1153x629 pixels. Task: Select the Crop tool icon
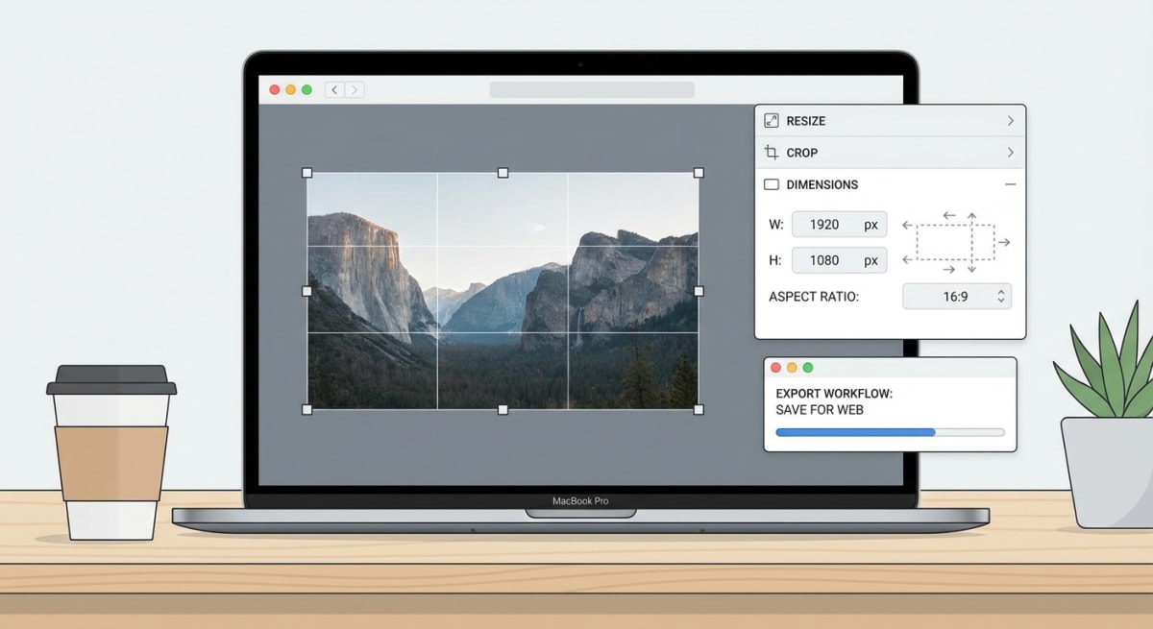click(772, 153)
